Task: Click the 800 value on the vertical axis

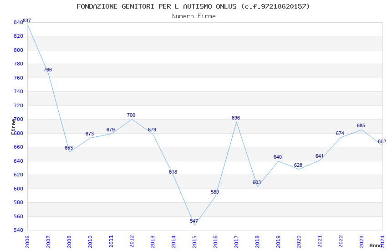Action: 18,50
